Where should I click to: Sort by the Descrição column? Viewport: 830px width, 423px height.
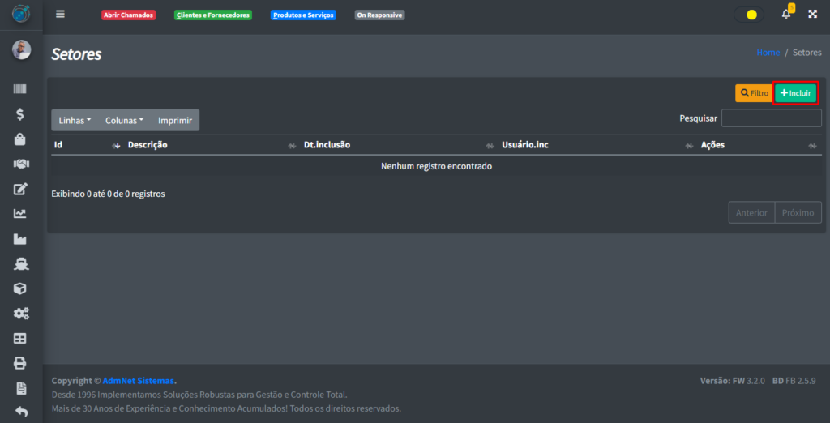[148, 145]
